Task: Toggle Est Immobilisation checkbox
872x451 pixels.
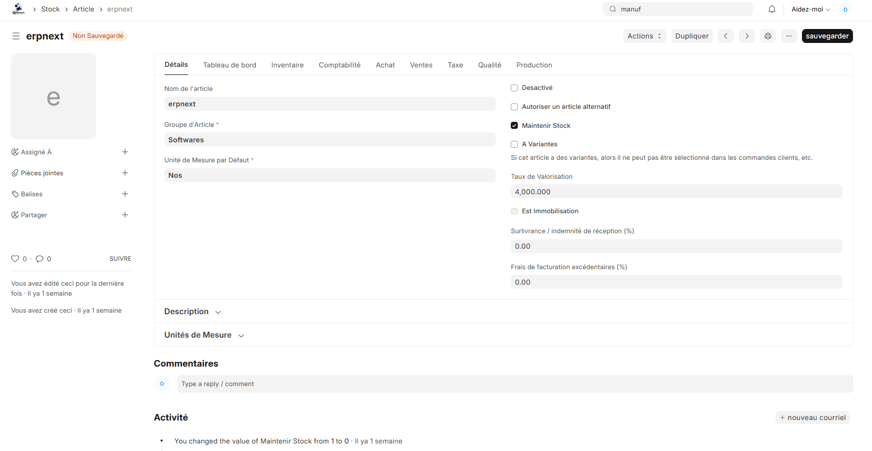Action: pyautogui.click(x=514, y=211)
